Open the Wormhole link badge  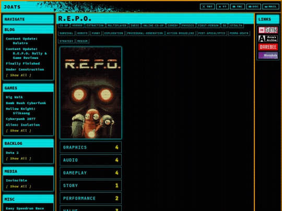[x=268, y=55]
